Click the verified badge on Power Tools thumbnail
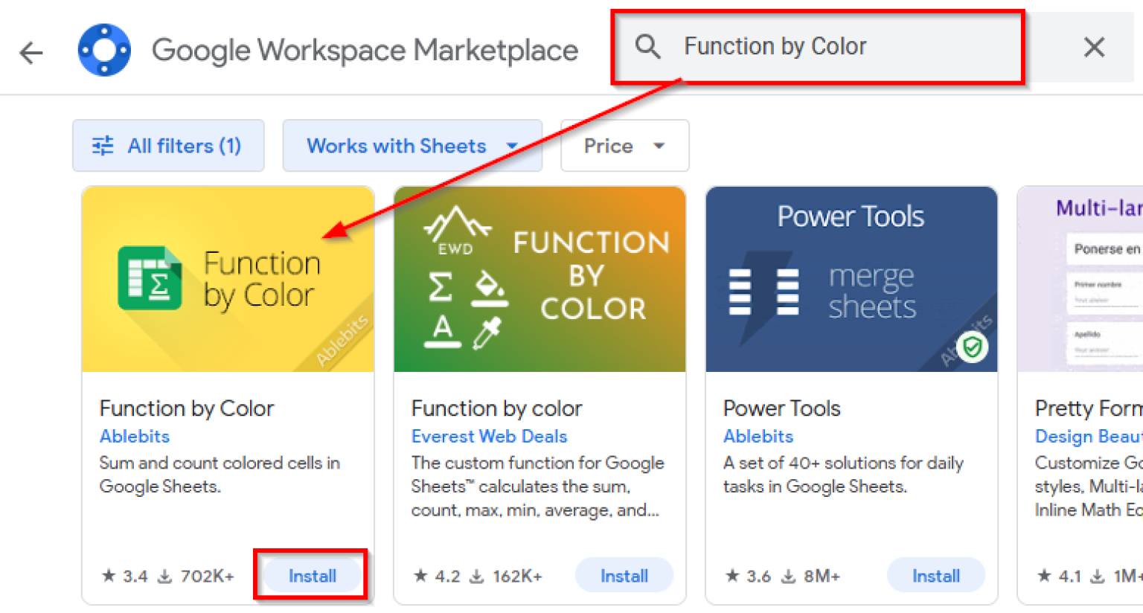The width and height of the screenshot is (1143, 613). click(972, 346)
